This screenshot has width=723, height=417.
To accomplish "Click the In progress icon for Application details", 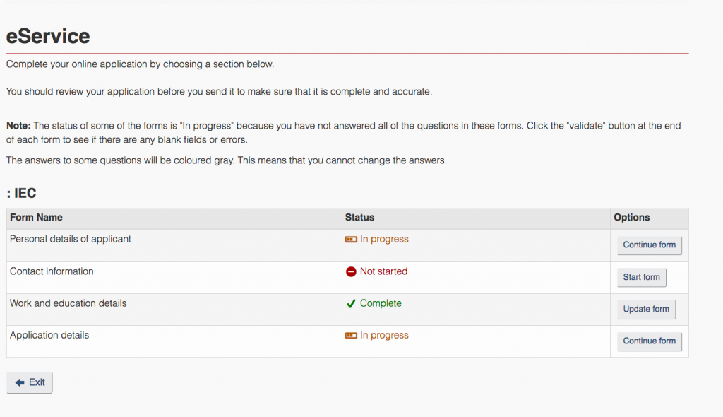I will pyautogui.click(x=351, y=335).
